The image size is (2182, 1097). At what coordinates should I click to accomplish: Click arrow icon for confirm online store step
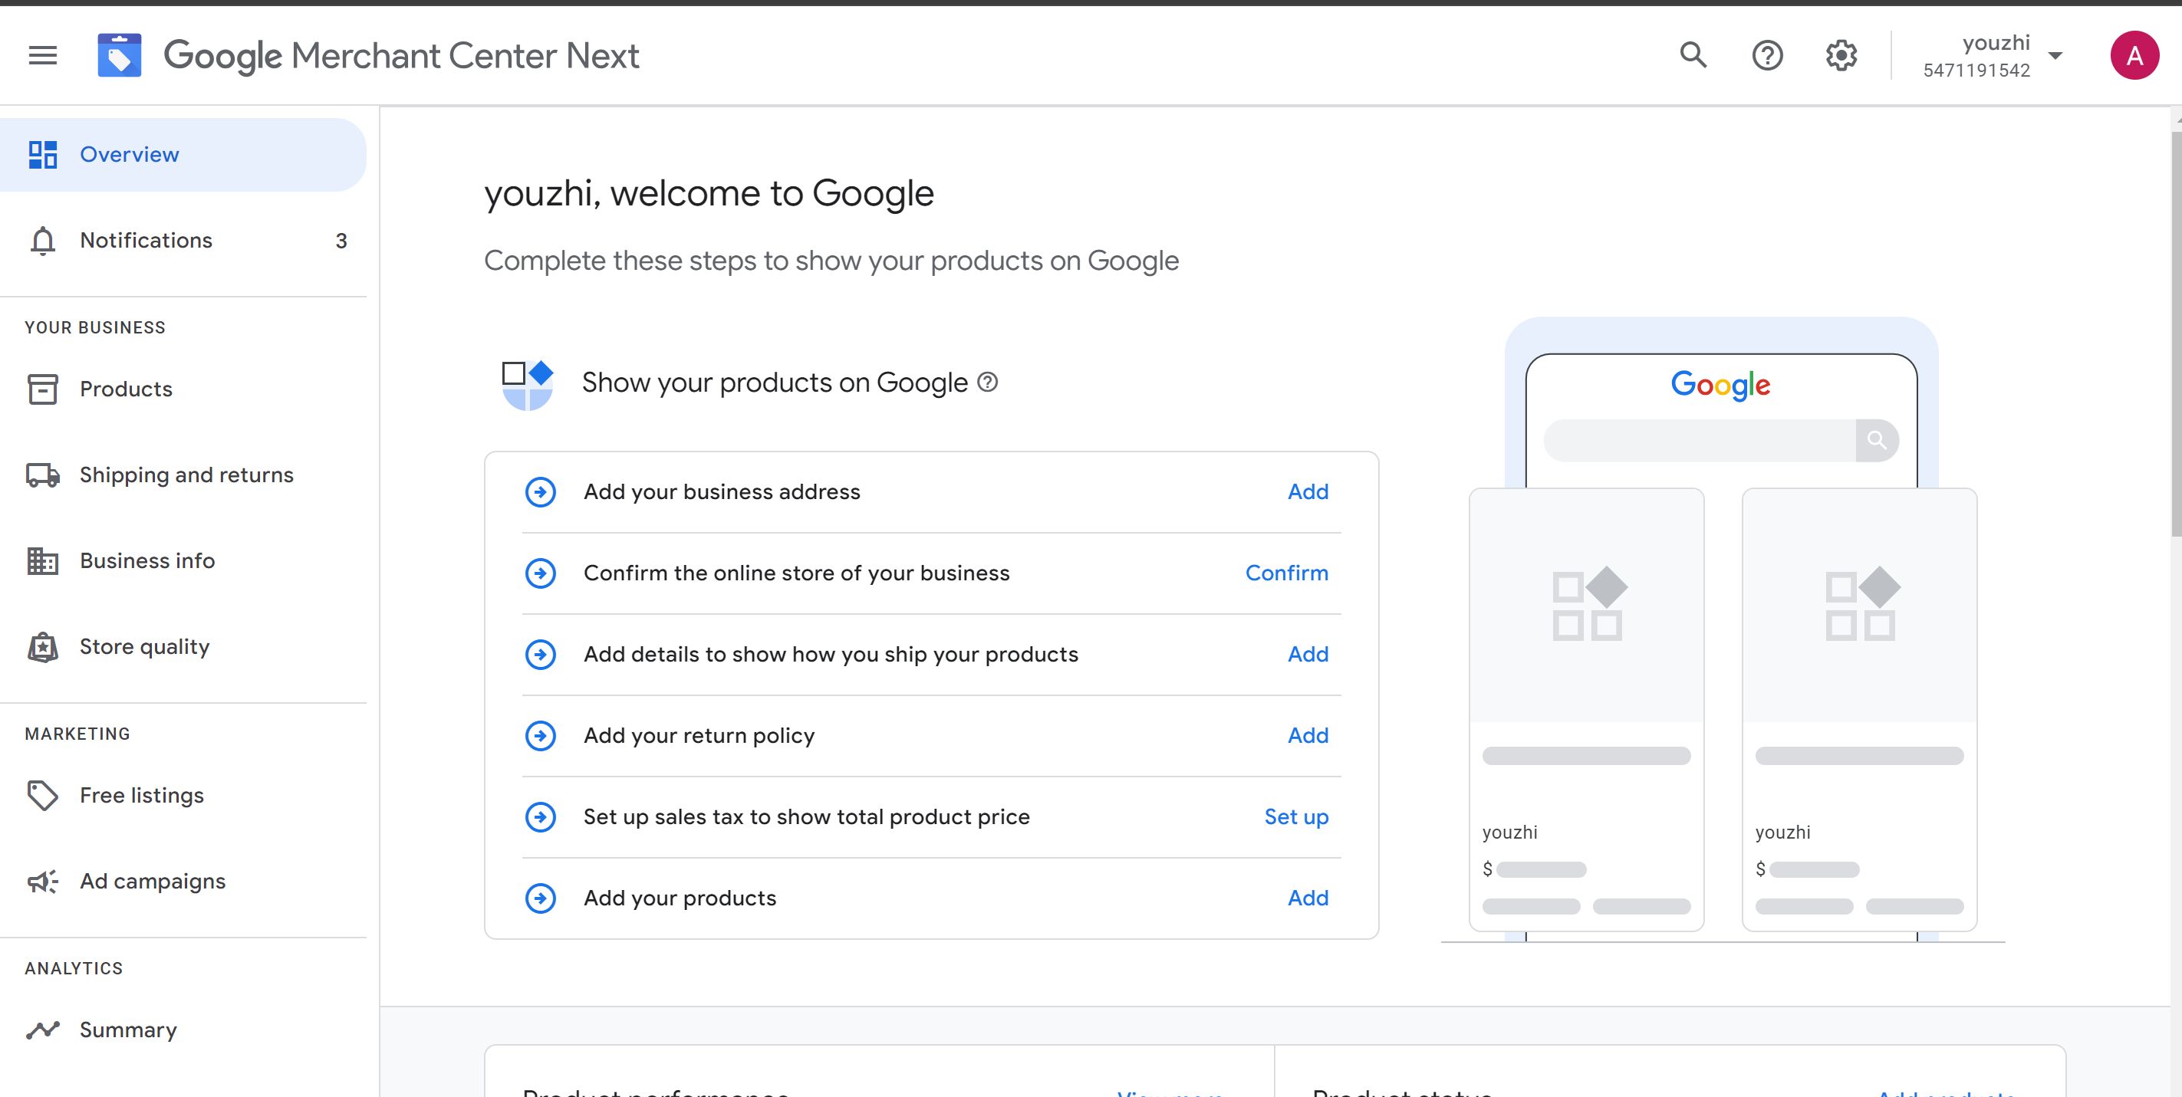[x=541, y=573]
